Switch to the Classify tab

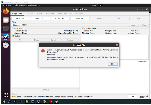click(x=29, y=14)
